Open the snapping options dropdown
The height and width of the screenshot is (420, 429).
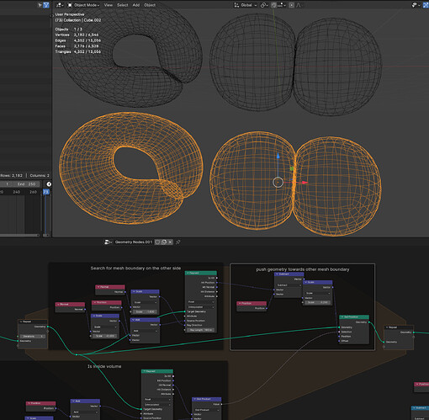pos(282,5)
